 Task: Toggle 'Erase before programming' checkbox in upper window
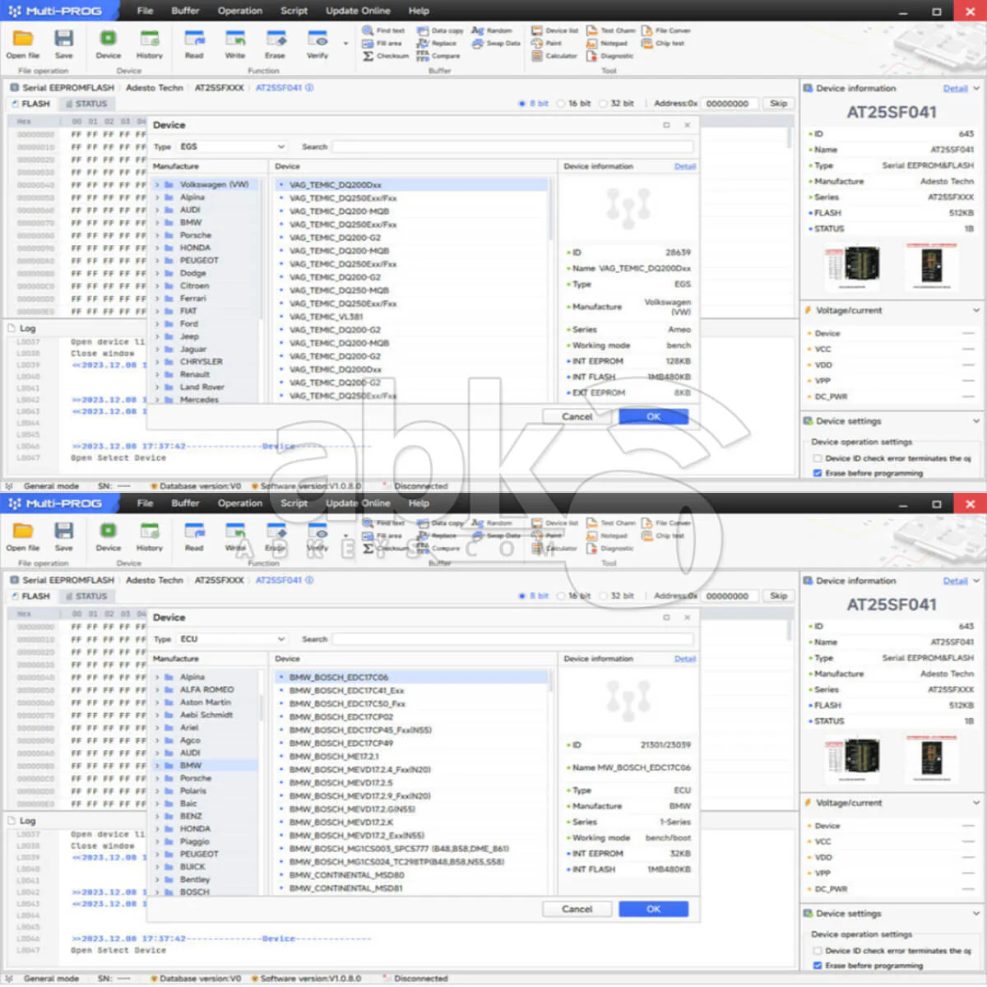click(817, 473)
